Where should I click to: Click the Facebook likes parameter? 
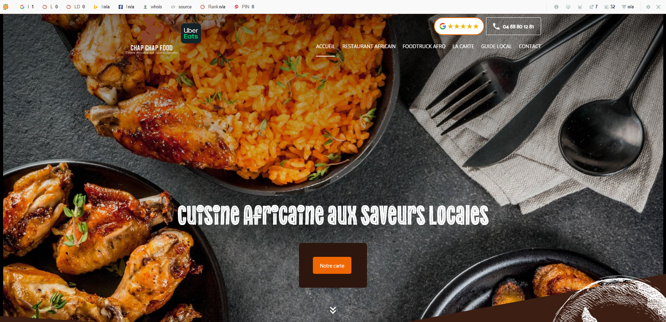(127, 7)
